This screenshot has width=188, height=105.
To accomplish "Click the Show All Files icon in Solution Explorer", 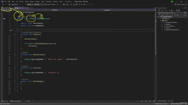I will click(172, 10).
